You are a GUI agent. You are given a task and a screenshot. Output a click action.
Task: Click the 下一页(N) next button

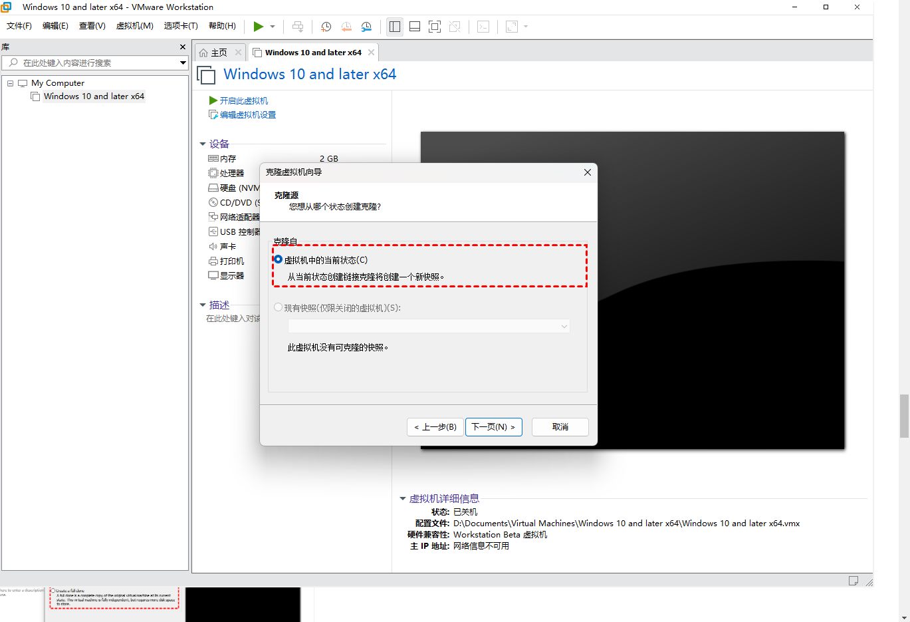[493, 427]
